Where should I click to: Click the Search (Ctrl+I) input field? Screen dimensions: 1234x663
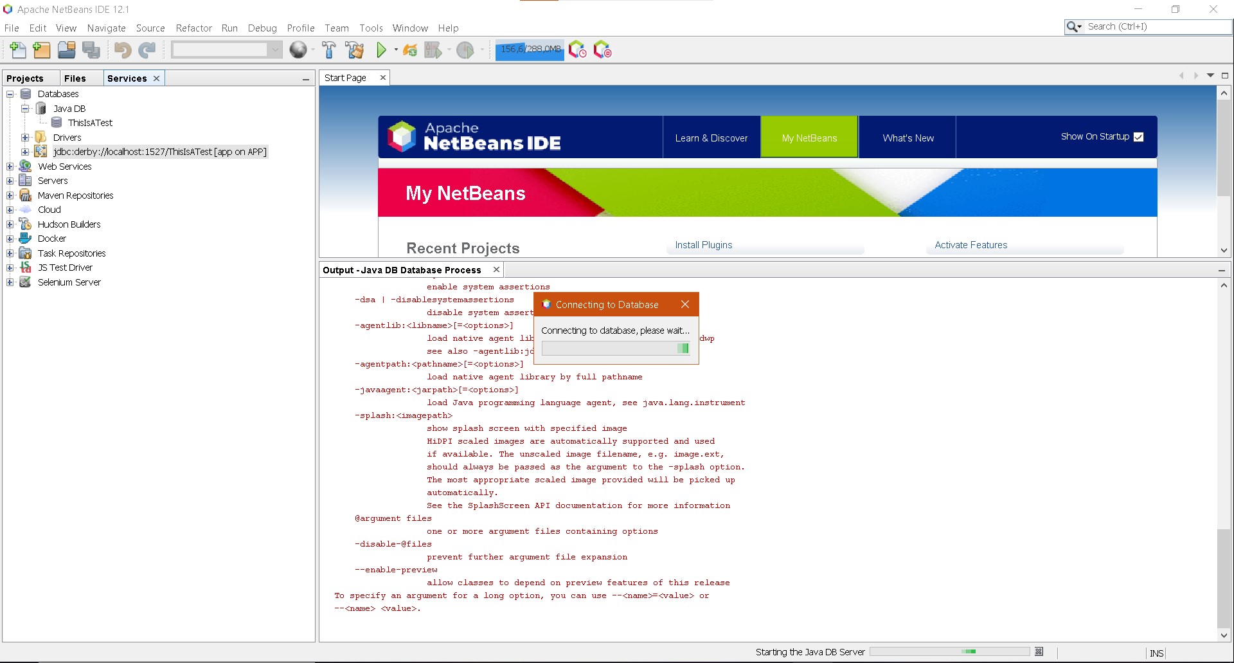1157,27
